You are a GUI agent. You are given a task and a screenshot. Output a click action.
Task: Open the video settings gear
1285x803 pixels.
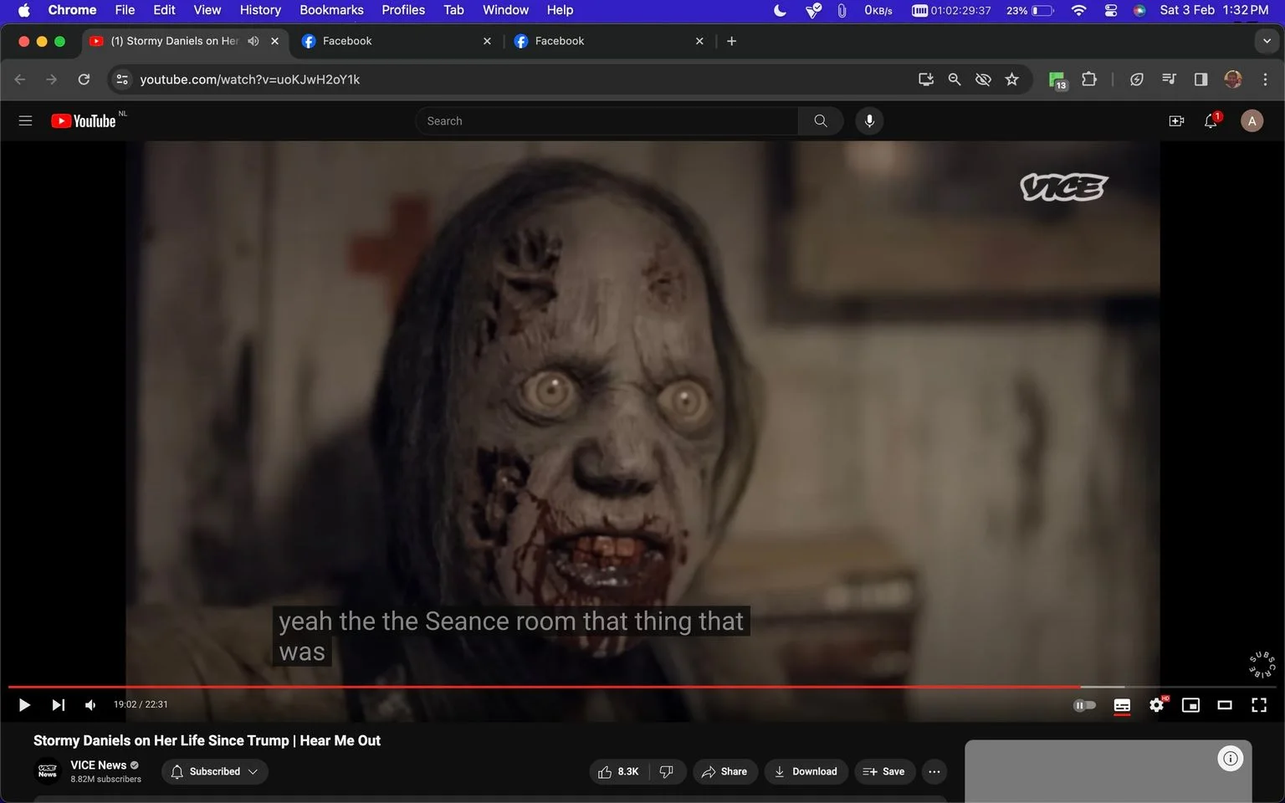[1157, 705]
